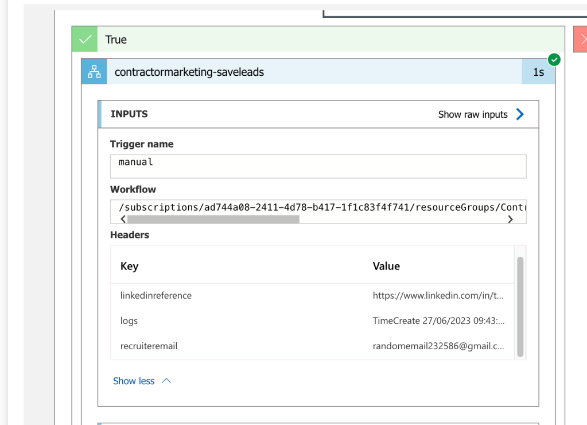Click the Workflow horizontal scrollbar thumb

tap(213, 219)
